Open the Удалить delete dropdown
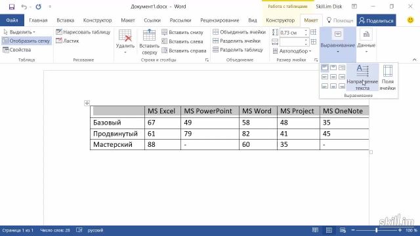The image size is (420, 236). pyautogui.click(x=125, y=42)
